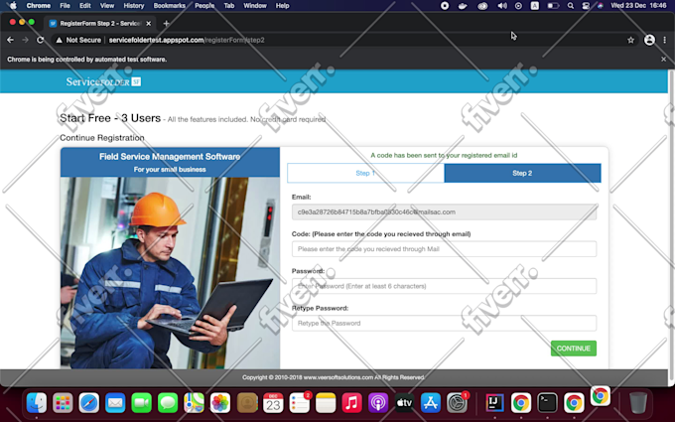The height and width of the screenshot is (422, 675).
Task: Focus the Password input field
Action: [445, 286]
